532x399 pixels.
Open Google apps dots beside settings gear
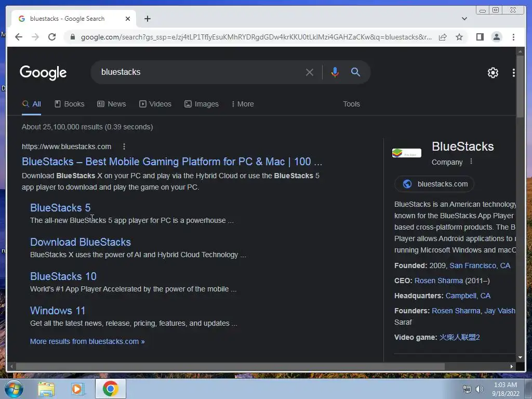tap(513, 73)
